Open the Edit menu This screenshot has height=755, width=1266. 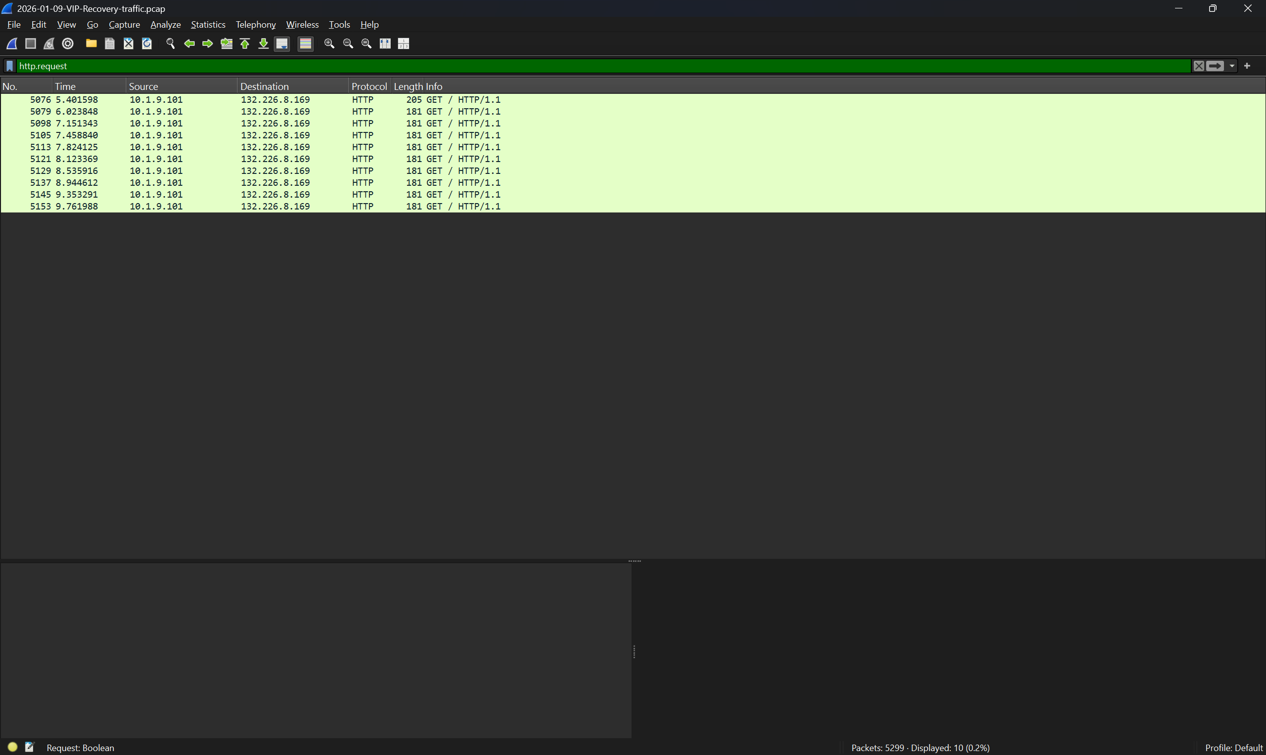click(39, 24)
